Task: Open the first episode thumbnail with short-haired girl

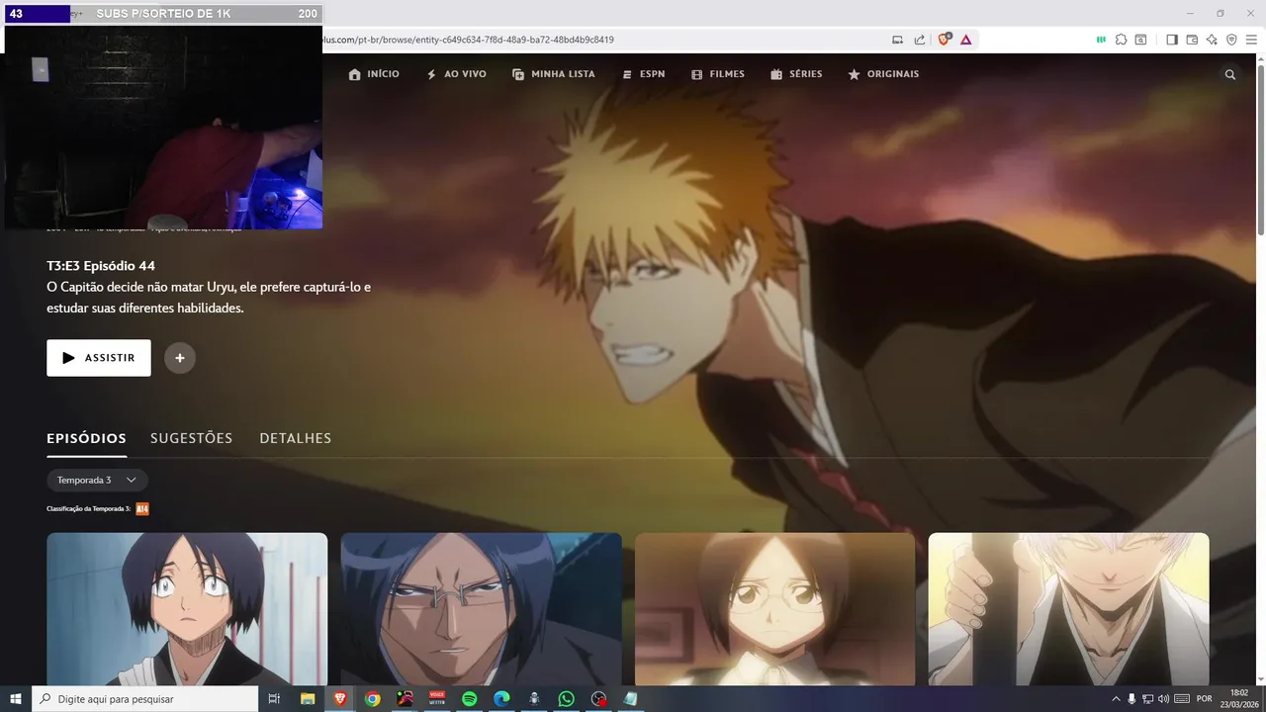Action: click(187, 609)
